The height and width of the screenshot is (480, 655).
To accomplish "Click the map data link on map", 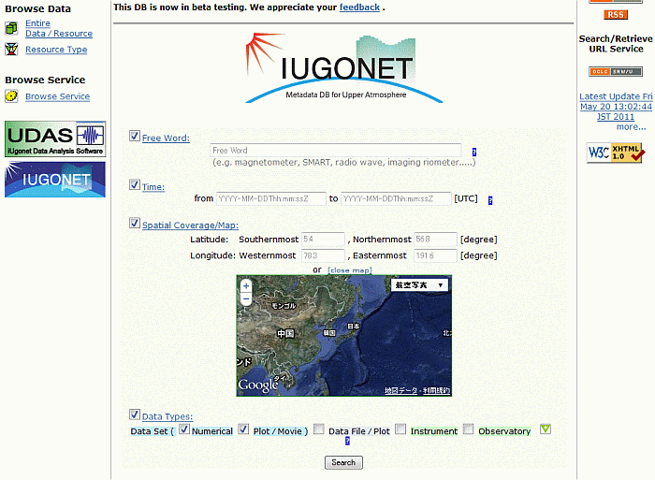I will pyautogui.click(x=401, y=390).
